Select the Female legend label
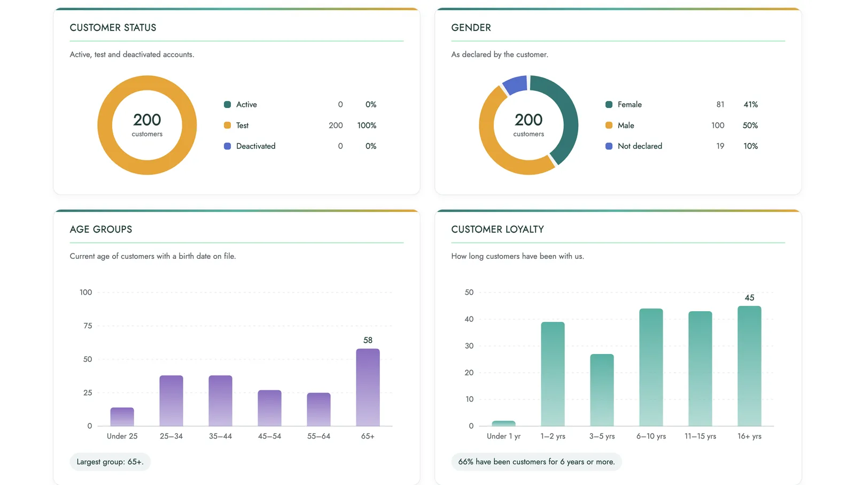 (x=629, y=104)
